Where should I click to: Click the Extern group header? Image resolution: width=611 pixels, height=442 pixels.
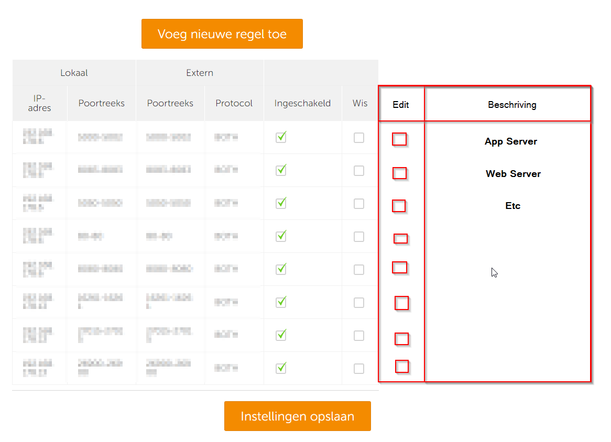200,73
